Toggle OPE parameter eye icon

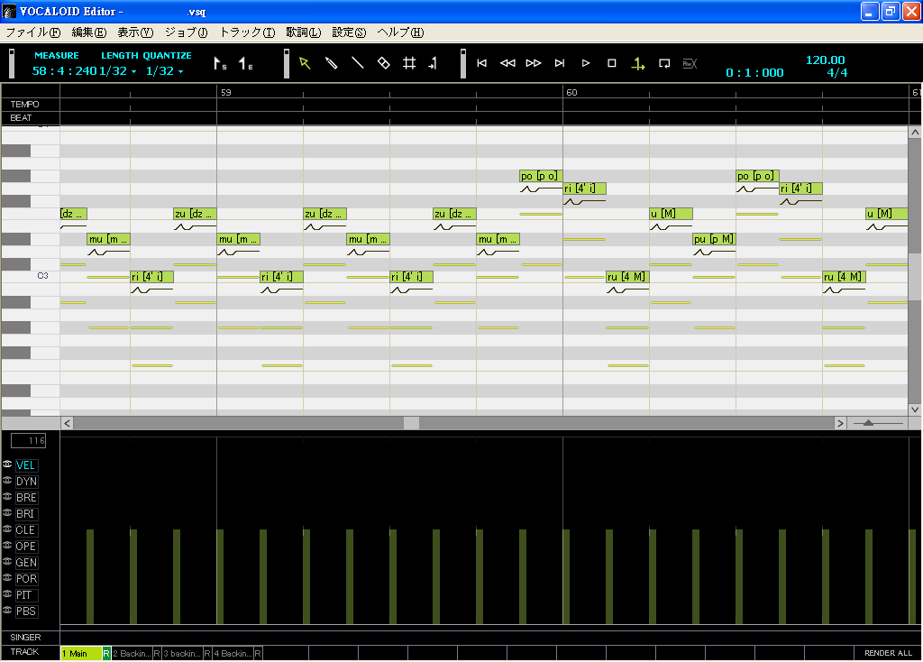[7, 546]
